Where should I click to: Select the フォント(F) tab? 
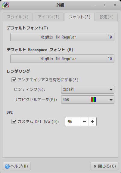[79, 17]
